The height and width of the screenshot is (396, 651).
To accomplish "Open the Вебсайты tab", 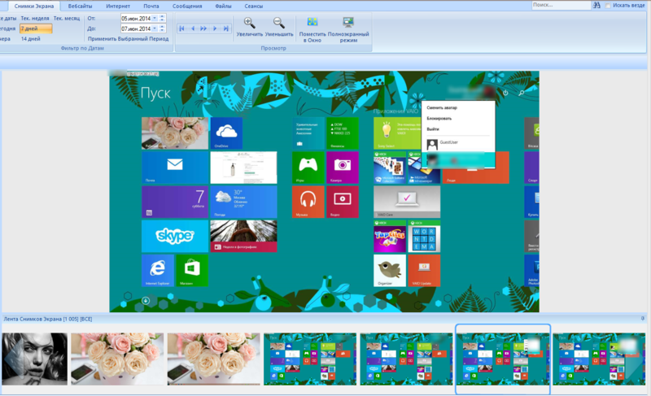I will click(x=80, y=7).
